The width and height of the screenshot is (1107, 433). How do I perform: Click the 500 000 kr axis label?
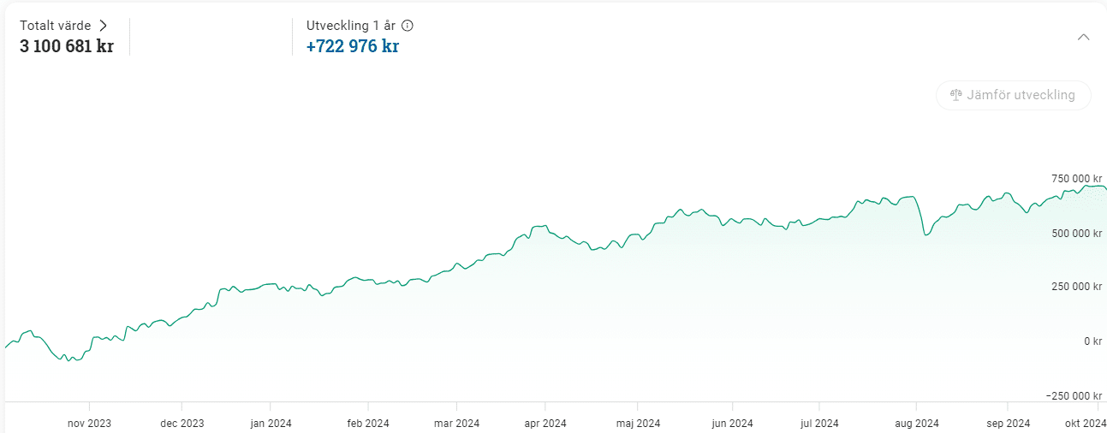(x=1076, y=233)
